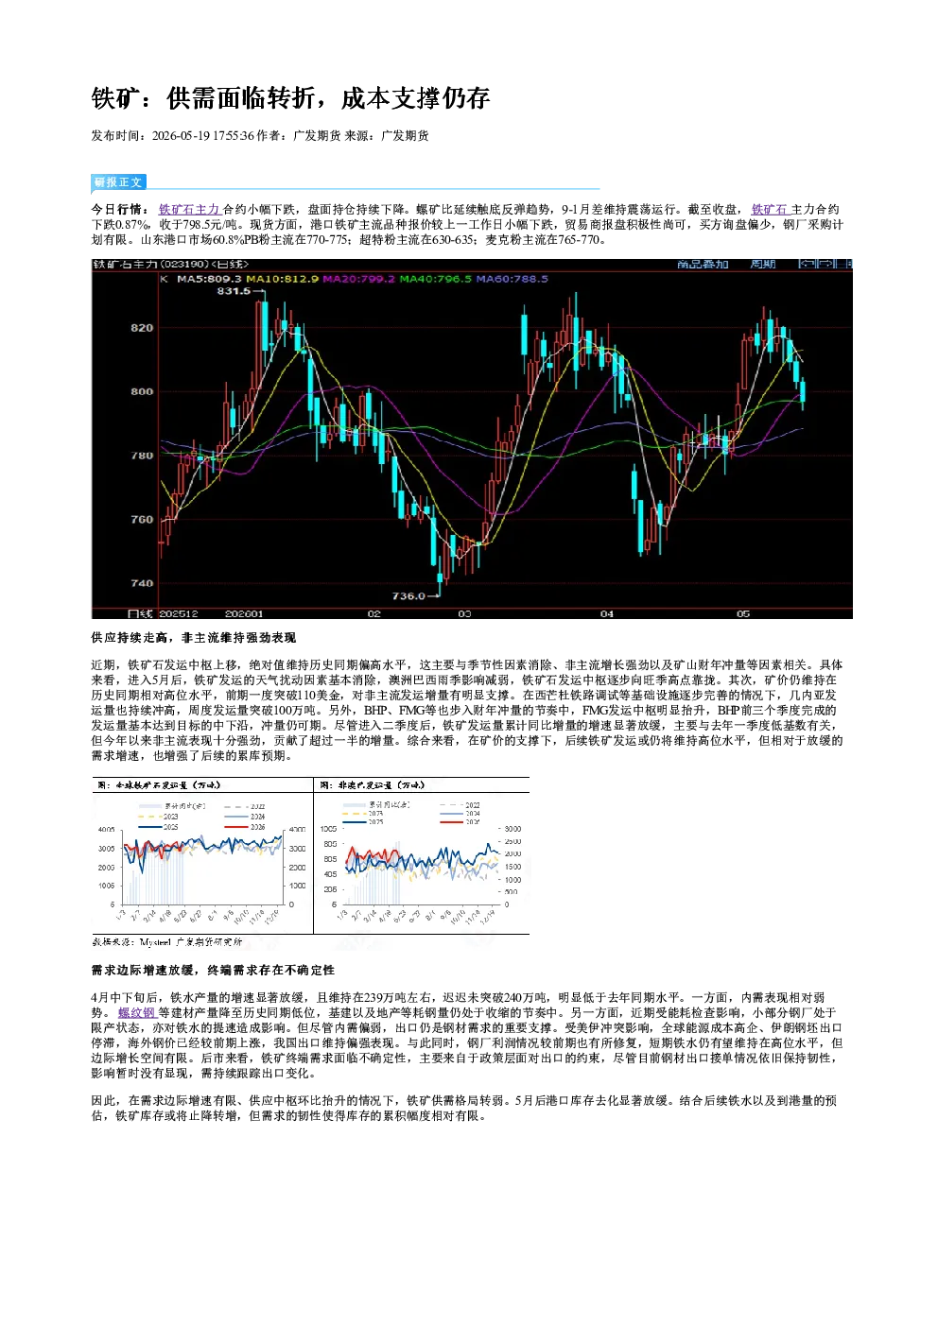This screenshot has width=938, height=1326.
Task: Click the MA20:799.2 indicator label
Action: (359, 279)
